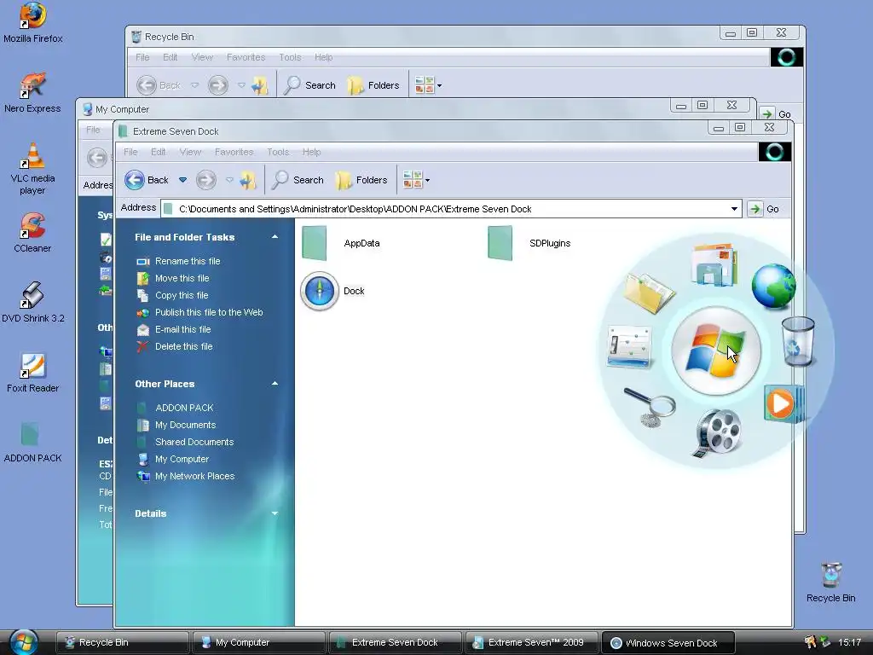This screenshot has width=873, height=655.
Task: Select DVD Shrink 3.2 desktop shortcut
Action: coord(33,303)
